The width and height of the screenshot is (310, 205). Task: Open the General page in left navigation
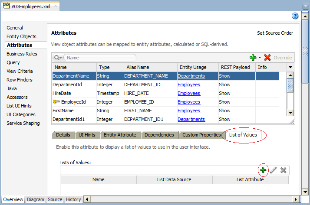point(15,28)
